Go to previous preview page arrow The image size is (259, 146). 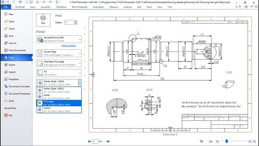point(89,142)
